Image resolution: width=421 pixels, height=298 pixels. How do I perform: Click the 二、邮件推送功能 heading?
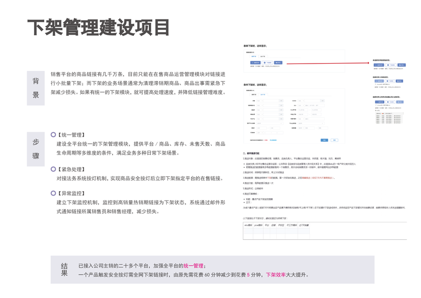[x=251, y=153]
